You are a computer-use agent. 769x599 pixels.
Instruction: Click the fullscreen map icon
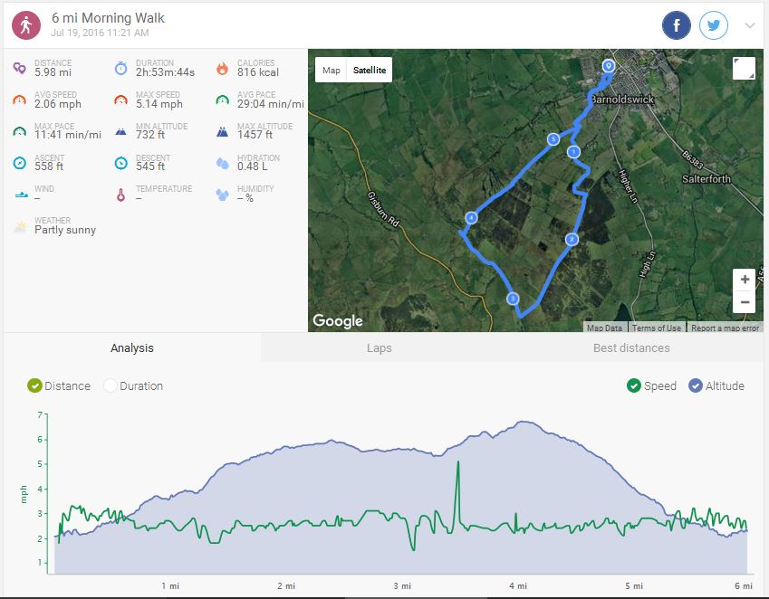(x=743, y=69)
